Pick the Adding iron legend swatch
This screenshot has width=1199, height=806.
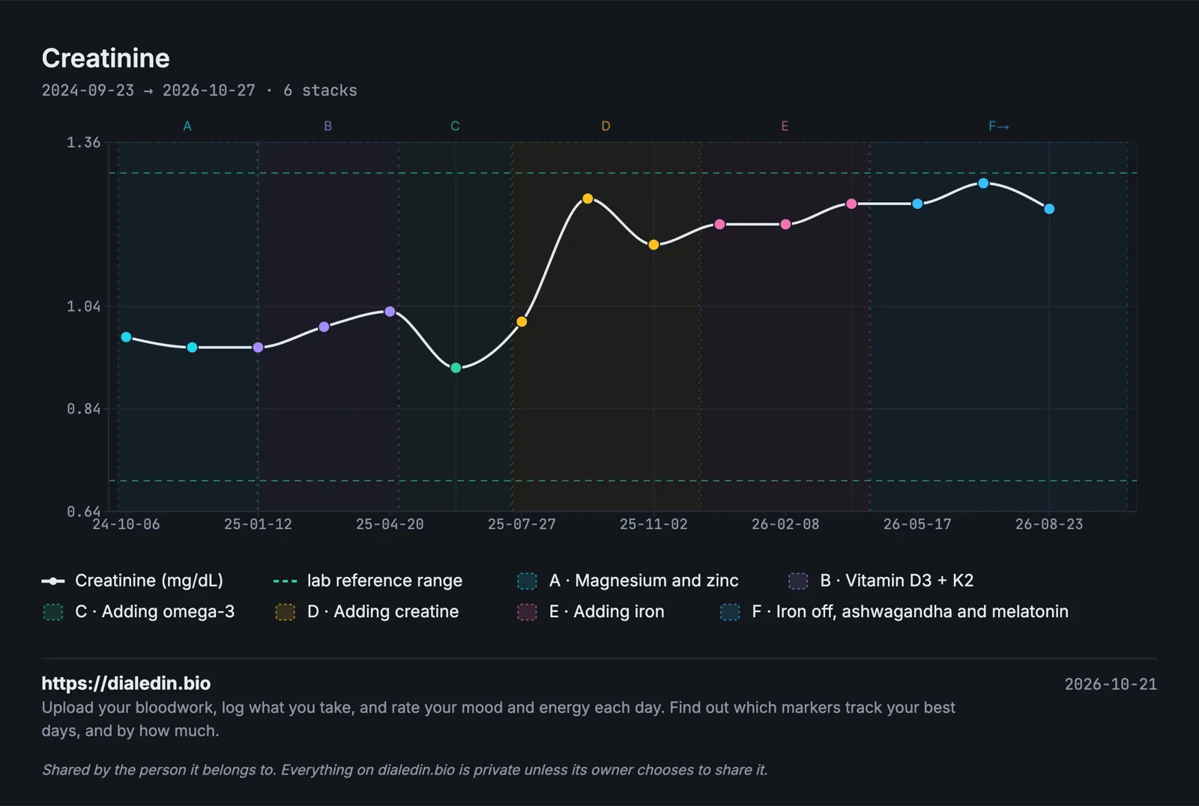(x=528, y=612)
